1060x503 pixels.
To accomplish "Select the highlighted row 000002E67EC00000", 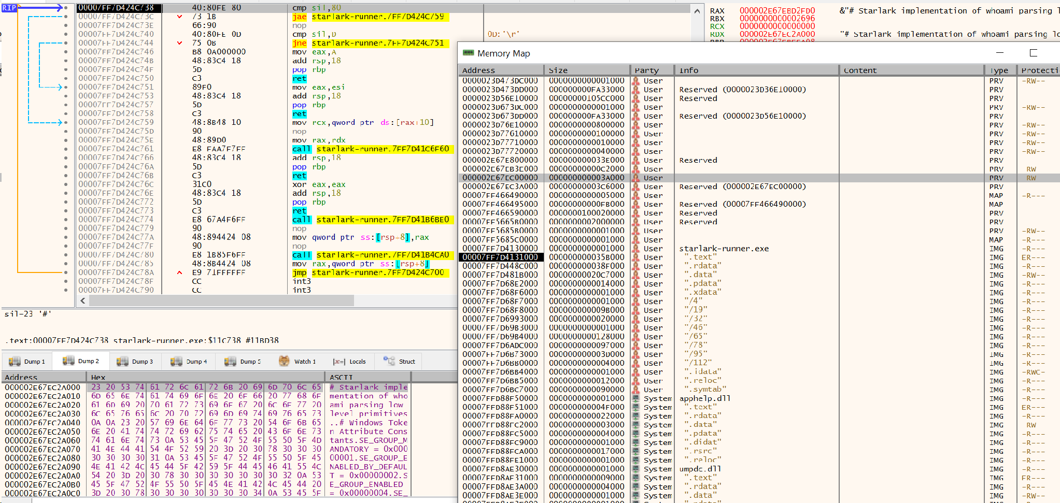I will tap(759, 178).
